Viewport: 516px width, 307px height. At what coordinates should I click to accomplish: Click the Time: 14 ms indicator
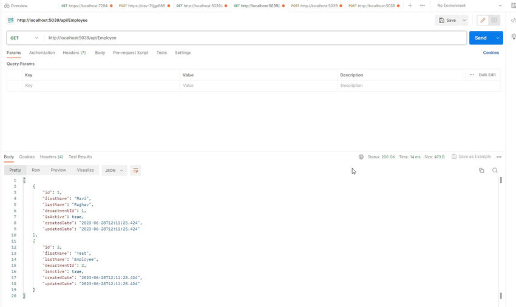tap(410, 157)
